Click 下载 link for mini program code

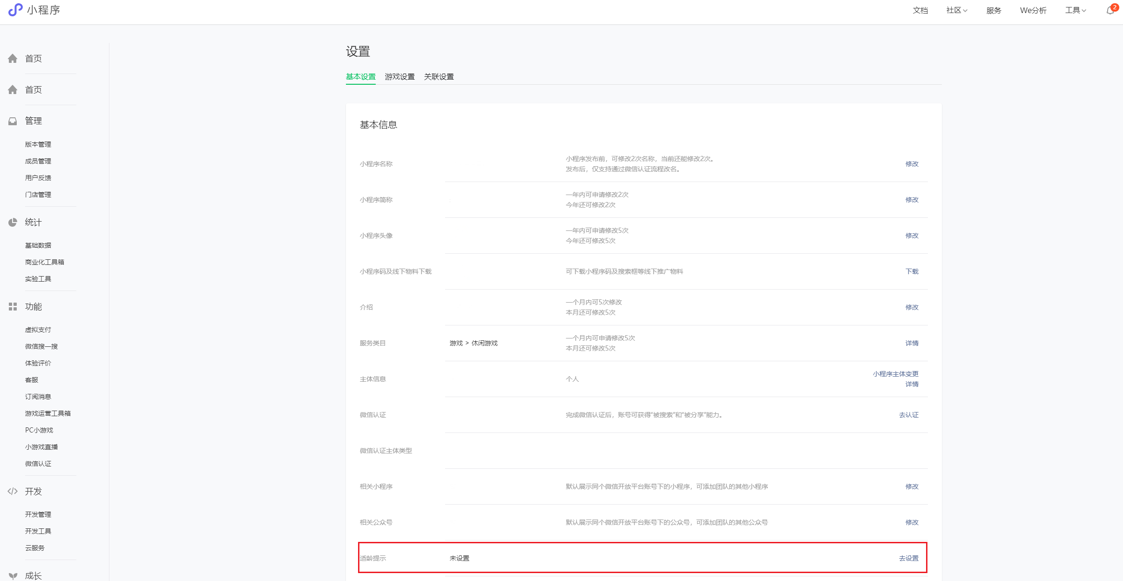[912, 271]
